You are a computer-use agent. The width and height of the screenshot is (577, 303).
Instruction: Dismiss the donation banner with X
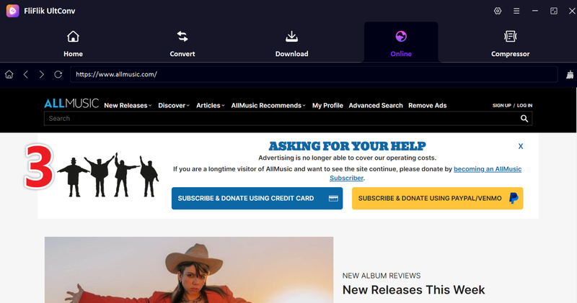[521, 146]
